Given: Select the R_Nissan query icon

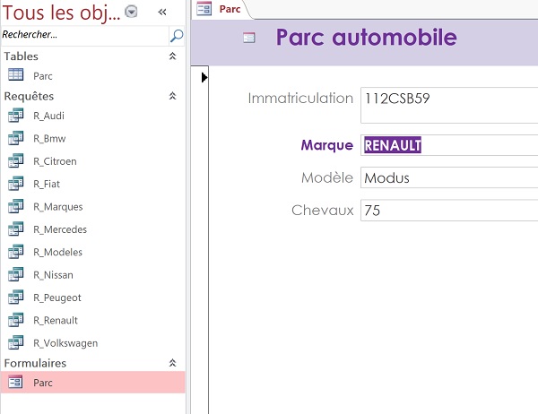Looking at the screenshot, I should pyautogui.click(x=16, y=274).
